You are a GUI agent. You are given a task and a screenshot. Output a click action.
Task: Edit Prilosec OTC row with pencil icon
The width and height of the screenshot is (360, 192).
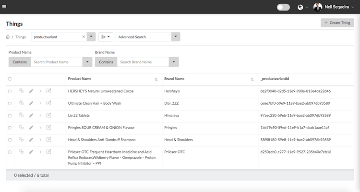[x=31, y=152]
